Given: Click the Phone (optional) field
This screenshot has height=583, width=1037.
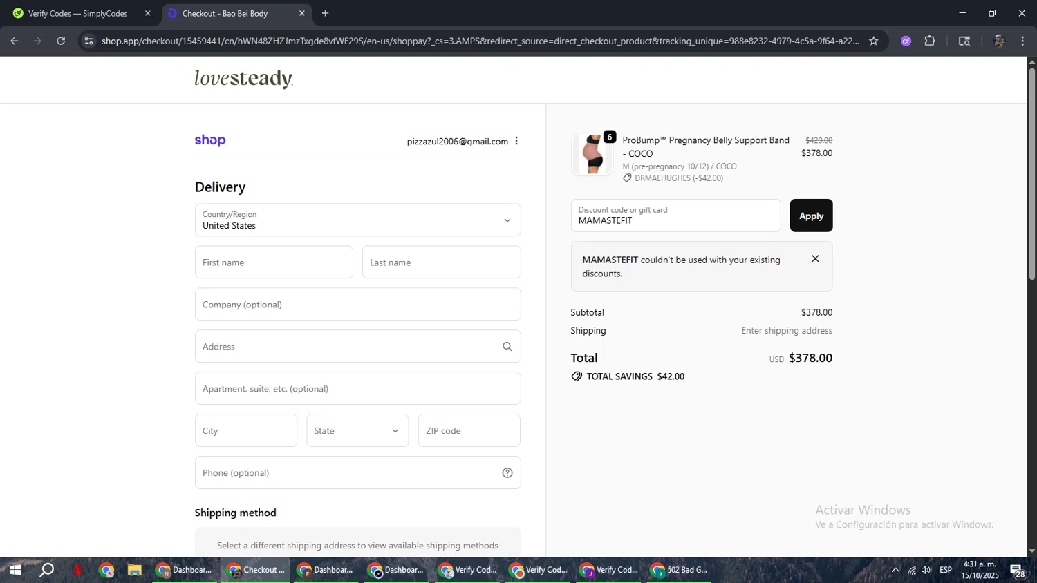Looking at the screenshot, I should coord(357,473).
